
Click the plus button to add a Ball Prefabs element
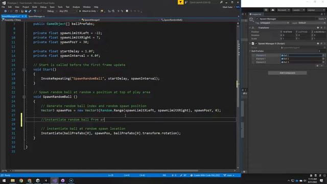click(318, 66)
